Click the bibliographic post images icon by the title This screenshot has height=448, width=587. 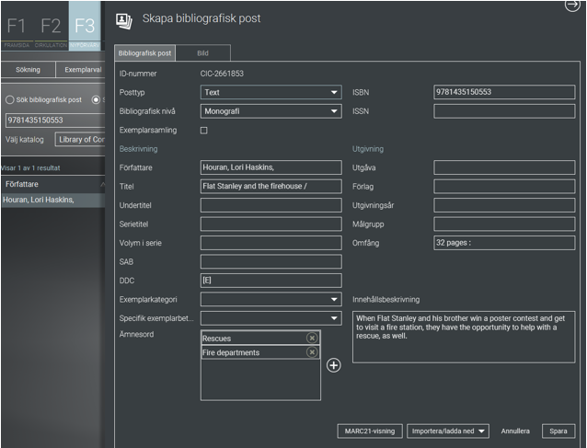click(124, 21)
